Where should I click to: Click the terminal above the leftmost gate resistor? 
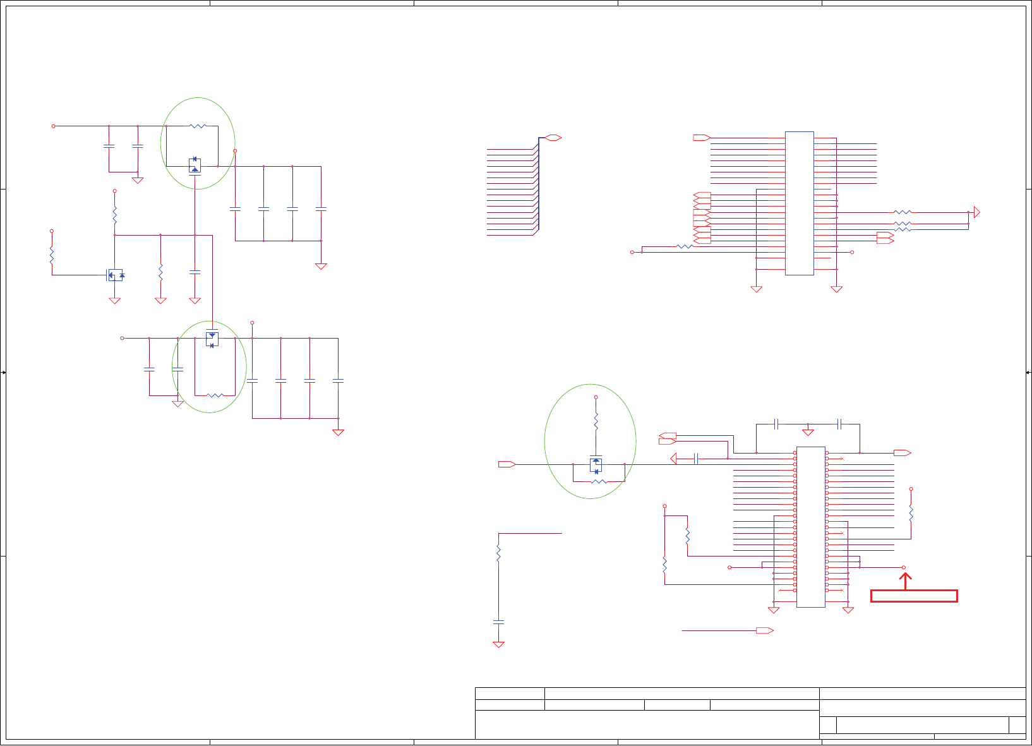point(52,231)
